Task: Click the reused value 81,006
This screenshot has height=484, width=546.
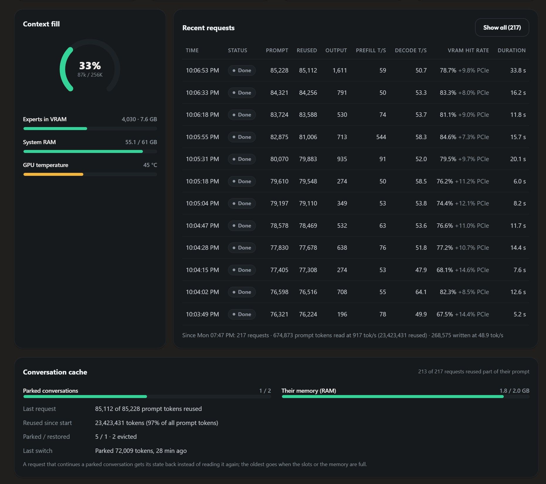Action: (308, 137)
